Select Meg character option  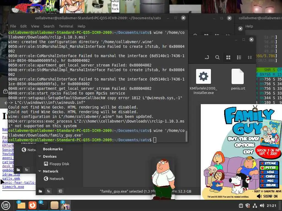point(269,181)
